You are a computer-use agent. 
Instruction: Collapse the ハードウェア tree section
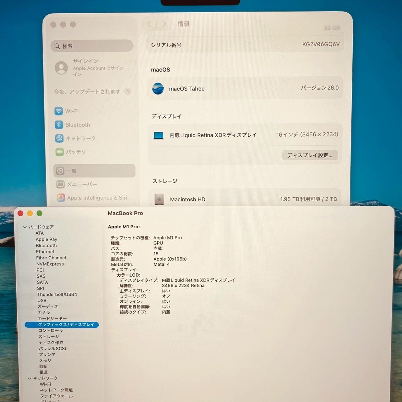tap(24, 227)
